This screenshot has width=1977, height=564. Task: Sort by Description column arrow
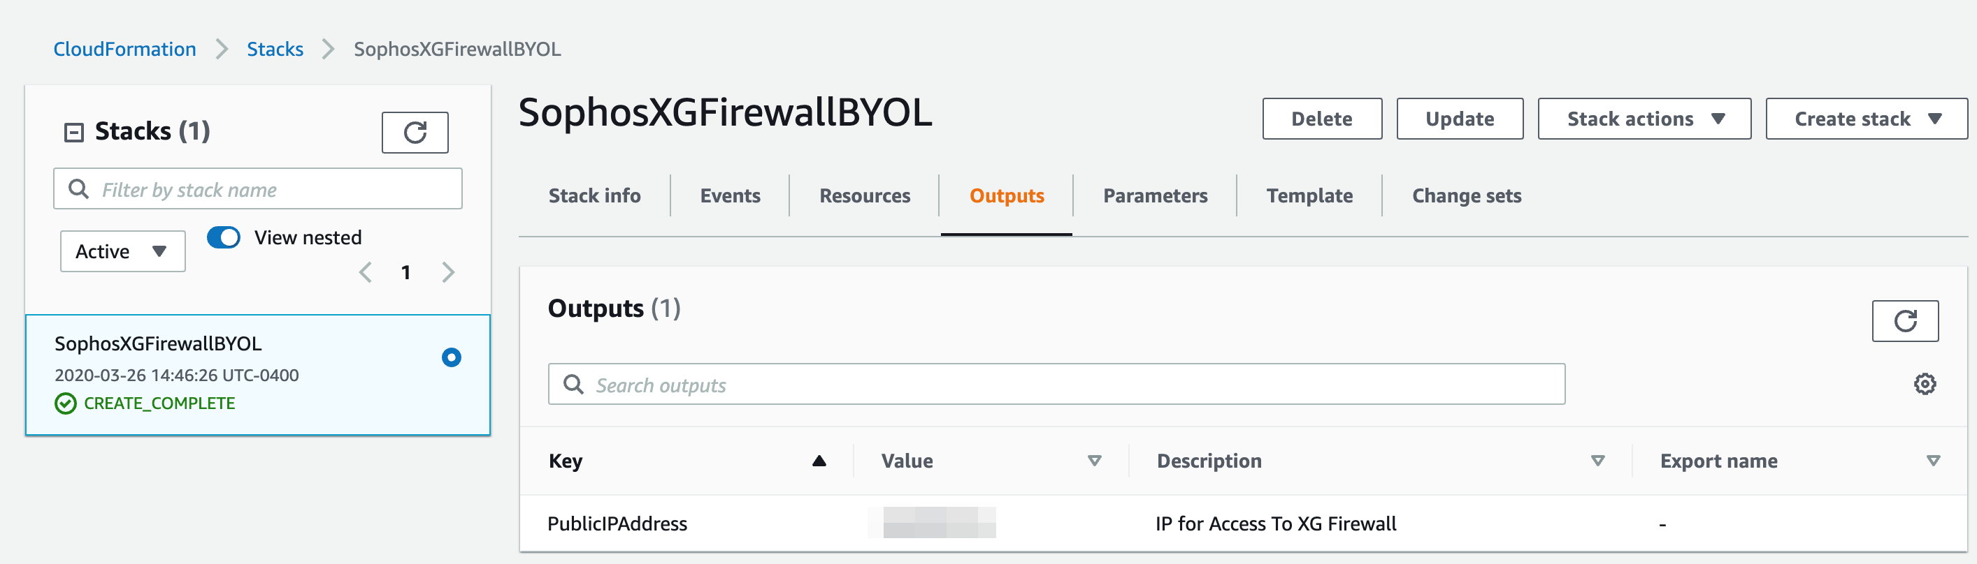click(1598, 461)
